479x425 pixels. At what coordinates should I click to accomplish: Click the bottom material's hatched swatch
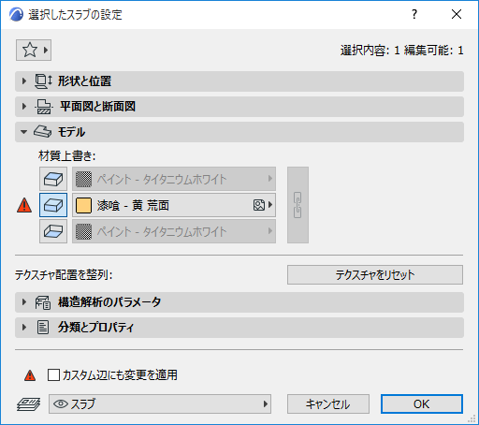[x=83, y=231]
